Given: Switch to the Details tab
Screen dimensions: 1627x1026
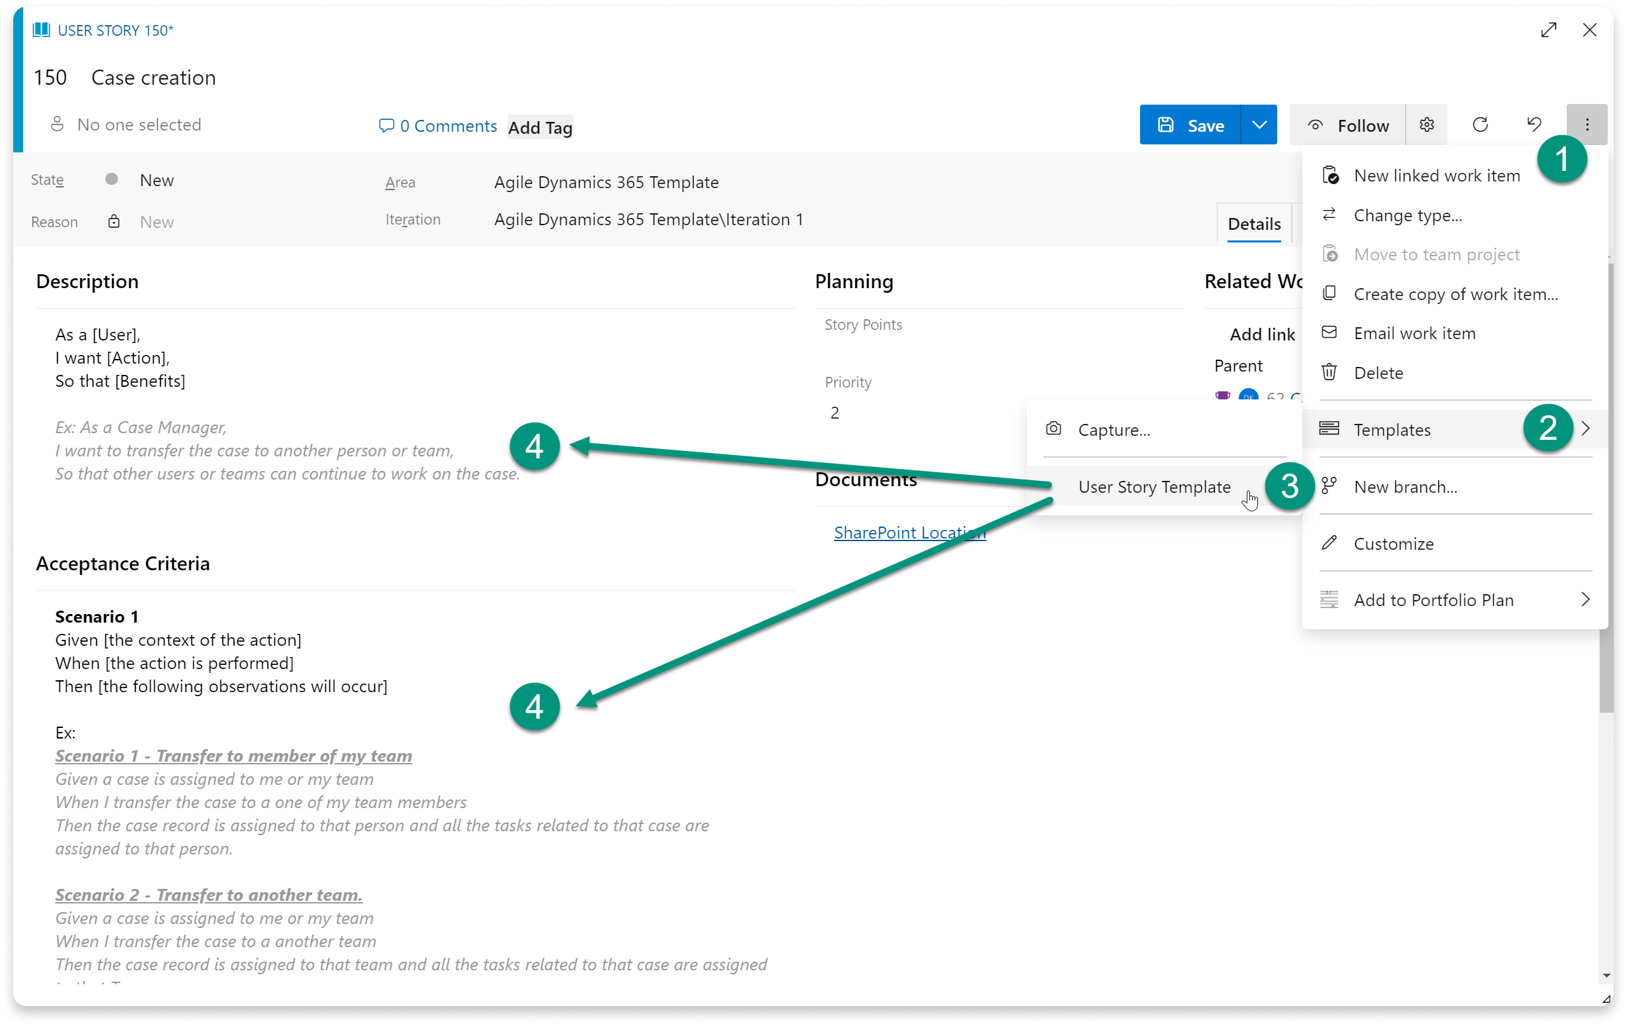Looking at the screenshot, I should pyautogui.click(x=1254, y=224).
